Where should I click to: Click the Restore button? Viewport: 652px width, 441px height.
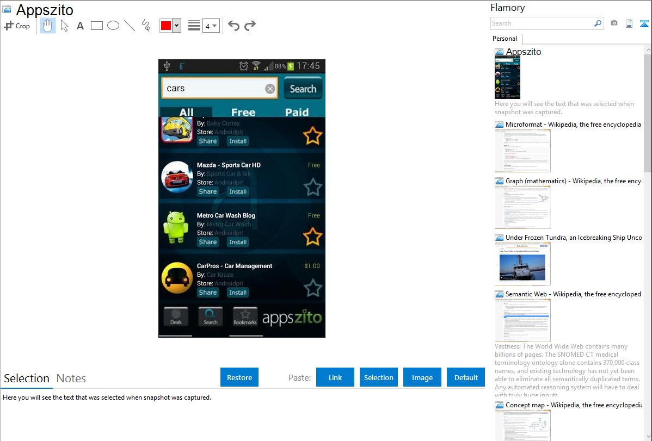[239, 377]
